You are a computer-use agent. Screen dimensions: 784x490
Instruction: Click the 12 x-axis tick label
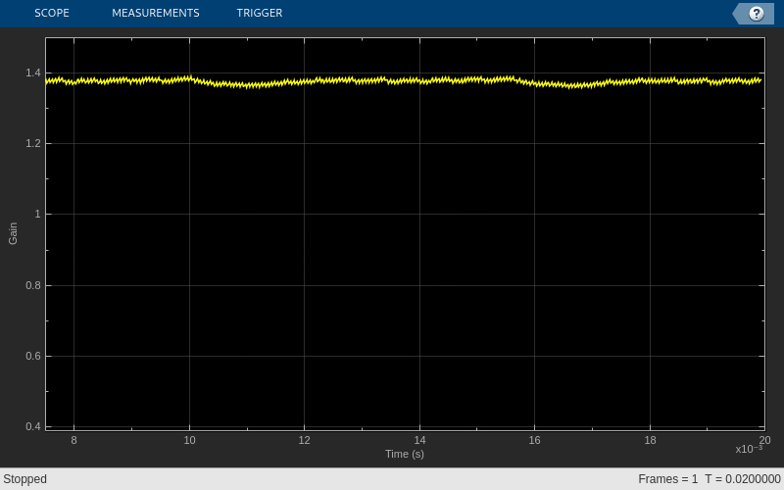pyautogui.click(x=304, y=440)
